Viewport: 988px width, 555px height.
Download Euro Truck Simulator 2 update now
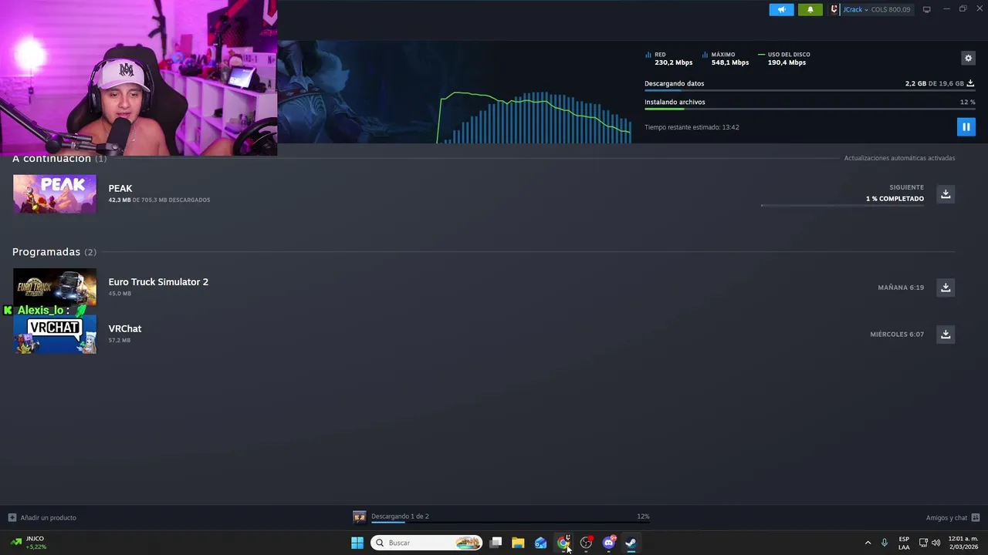[946, 288]
